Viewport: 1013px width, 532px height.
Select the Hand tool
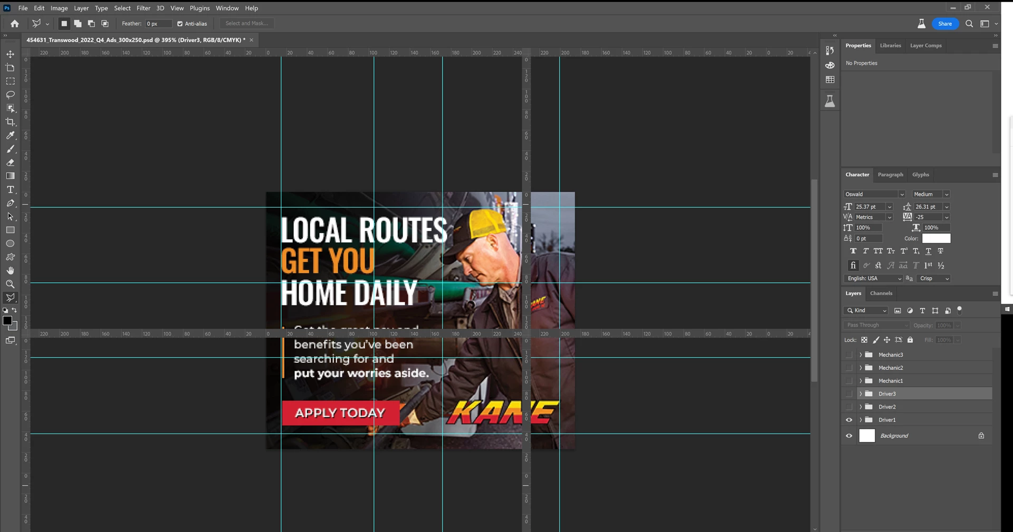tap(10, 271)
